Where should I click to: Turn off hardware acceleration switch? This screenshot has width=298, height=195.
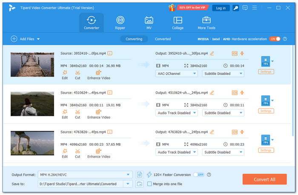(275, 39)
